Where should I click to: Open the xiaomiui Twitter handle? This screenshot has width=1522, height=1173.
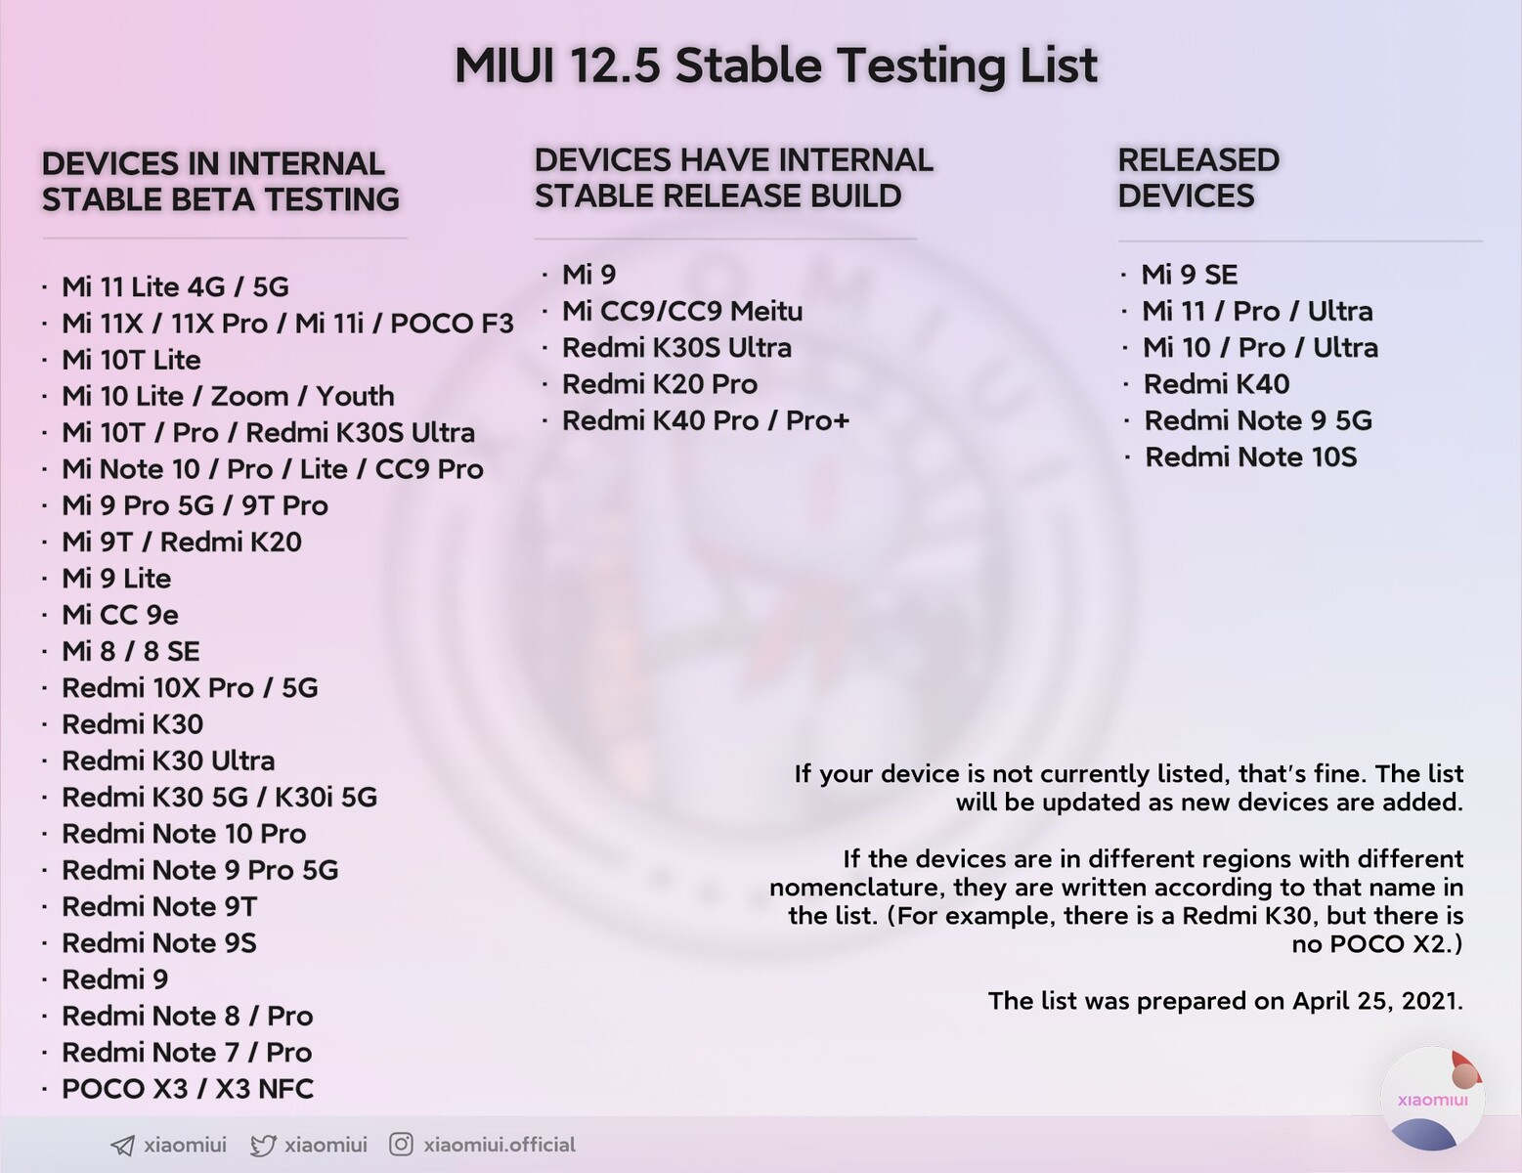(x=326, y=1145)
